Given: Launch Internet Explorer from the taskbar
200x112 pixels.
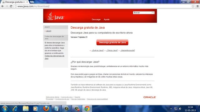Looking at the screenshot, I should point(15,109).
